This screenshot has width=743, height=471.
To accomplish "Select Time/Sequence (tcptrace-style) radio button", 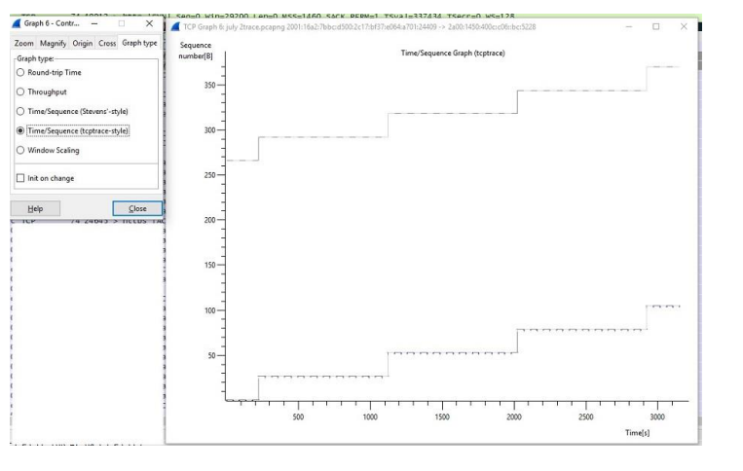I will point(20,130).
